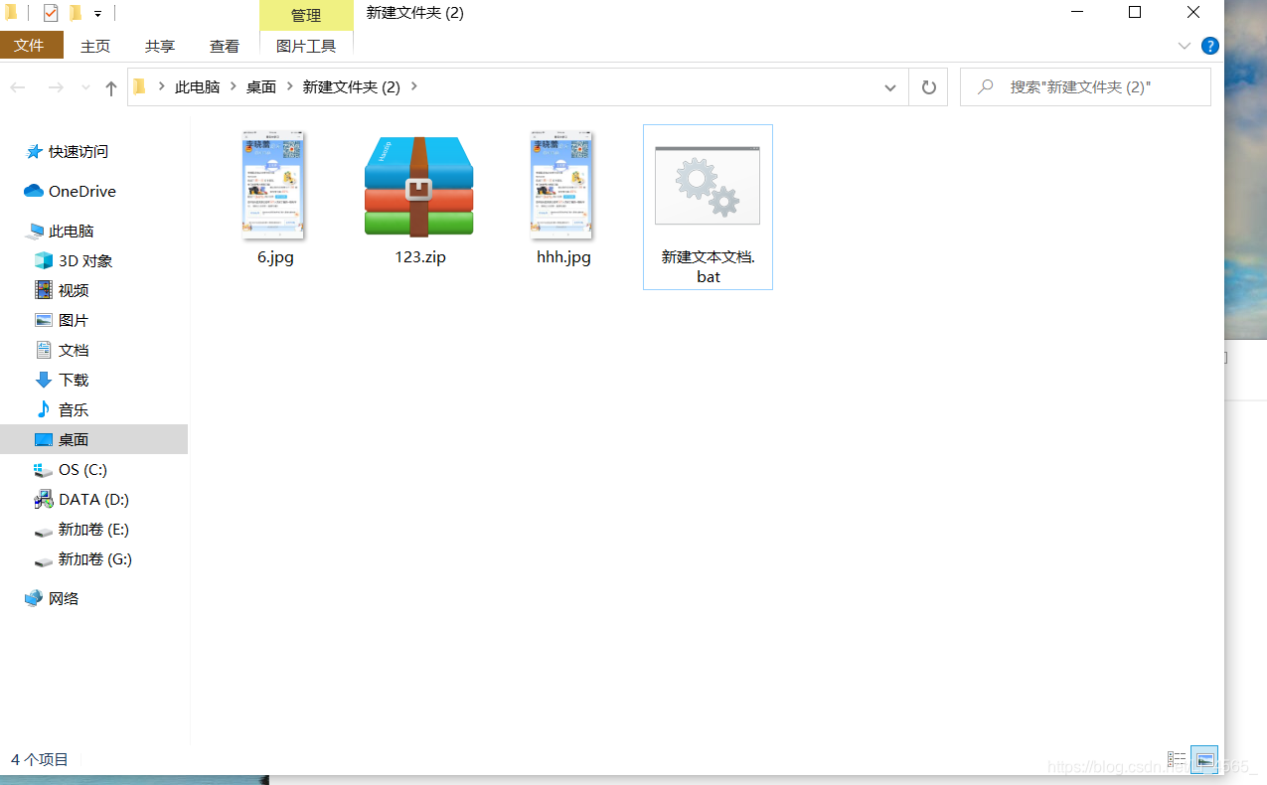
Task: Click 此电脑 in the address bar
Action: (197, 86)
